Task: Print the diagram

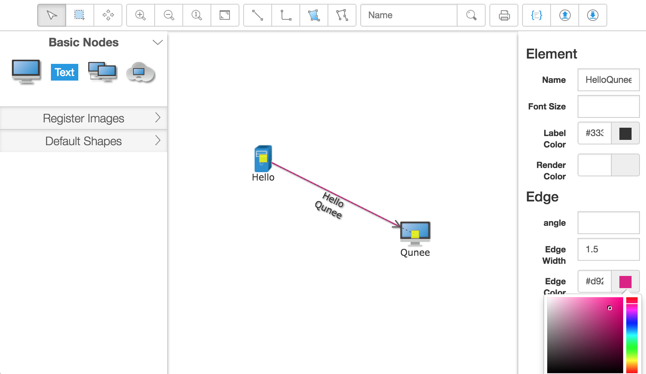Action: pos(504,15)
